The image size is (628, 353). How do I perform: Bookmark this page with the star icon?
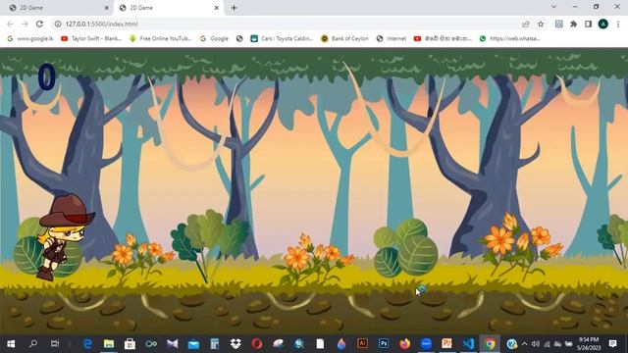point(541,24)
